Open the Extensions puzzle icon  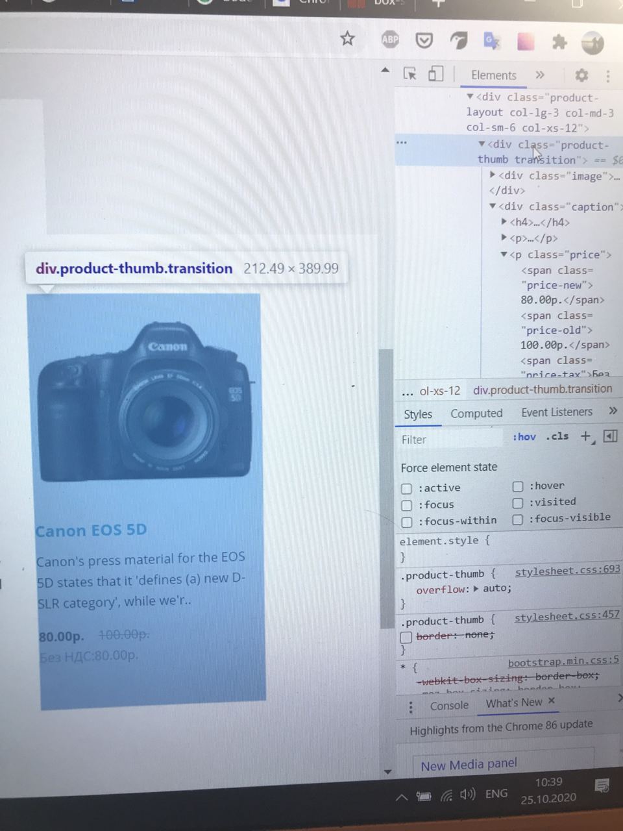559,42
